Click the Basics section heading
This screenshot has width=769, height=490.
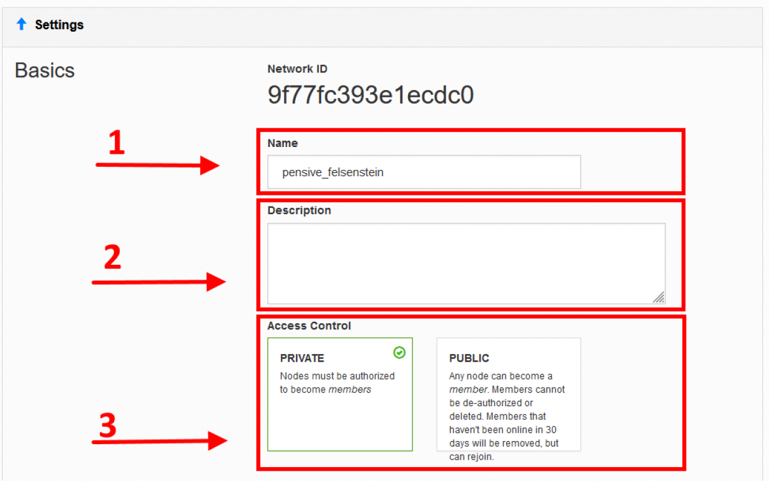(45, 70)
